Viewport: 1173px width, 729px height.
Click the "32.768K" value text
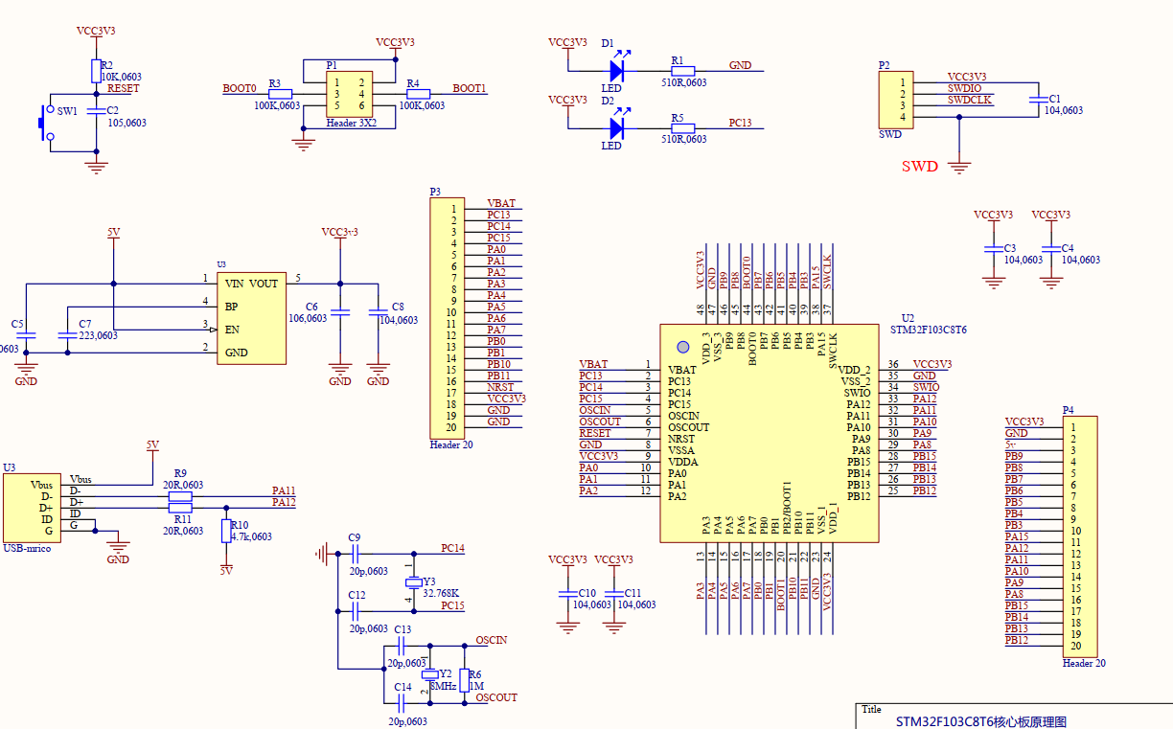441,593
